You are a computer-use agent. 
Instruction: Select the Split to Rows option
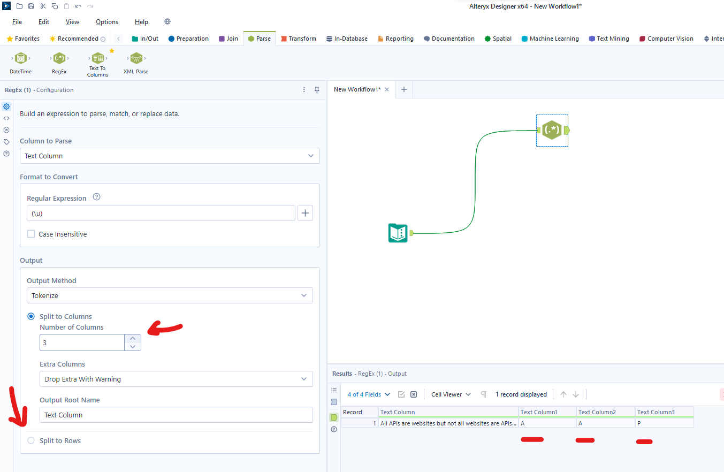click(x=31, y=440)
